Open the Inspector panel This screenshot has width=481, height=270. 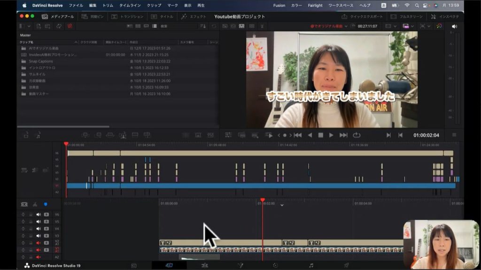(445, 16)
